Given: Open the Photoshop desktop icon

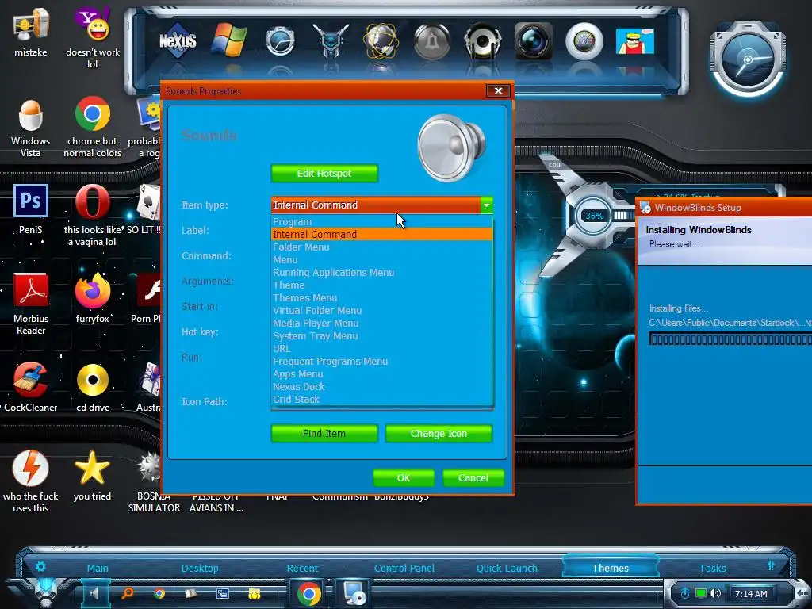Looking at the screenshot, I should click(31, 209).
